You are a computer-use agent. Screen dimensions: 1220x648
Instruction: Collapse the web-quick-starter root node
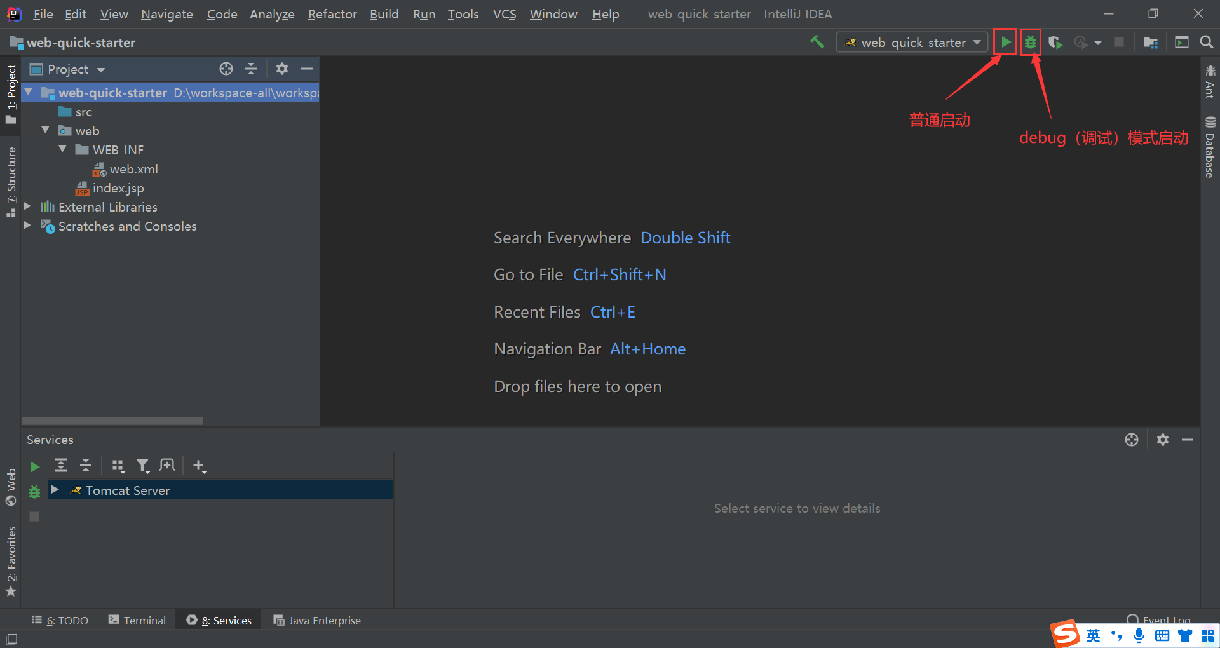point(29,93)
